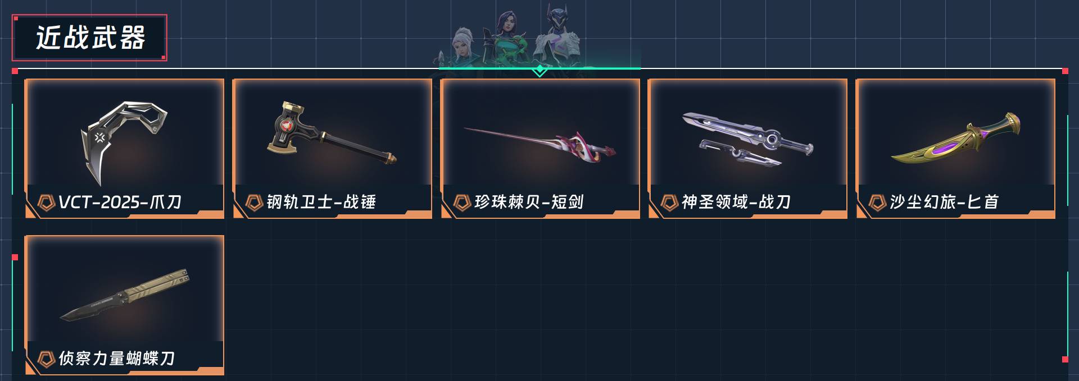The height and width of the screenshot is (381, 1079).
Task: Click the pentagon icon beside 钢轨卫士-战锤
Action: click(x=254, y=202)
